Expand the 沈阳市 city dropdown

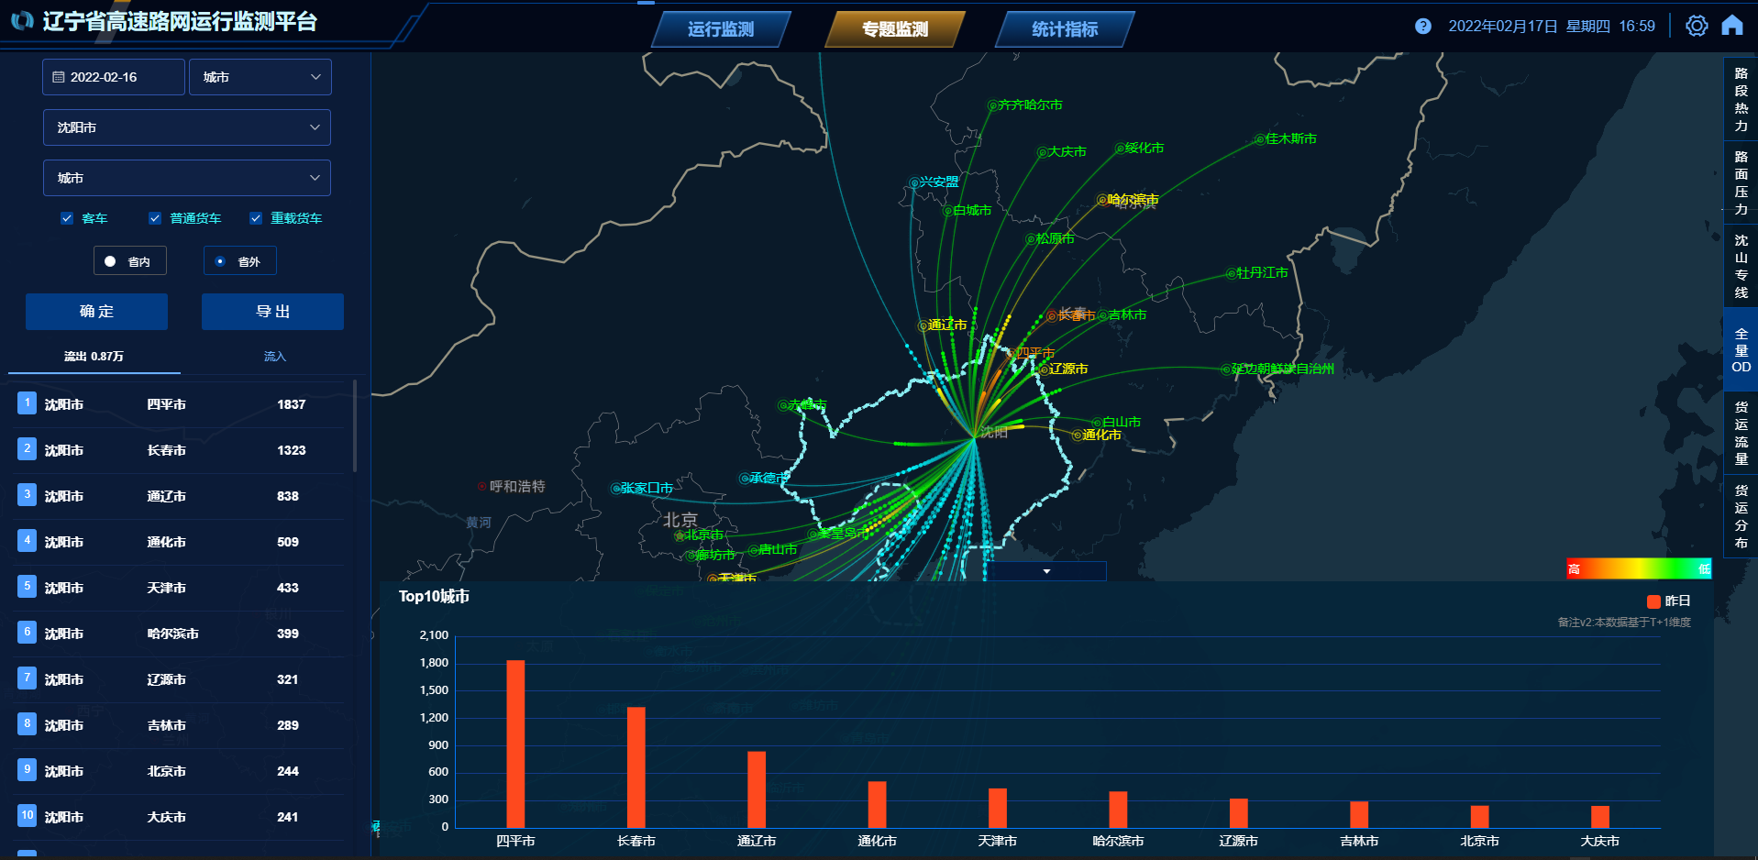[x=187, y=127]
